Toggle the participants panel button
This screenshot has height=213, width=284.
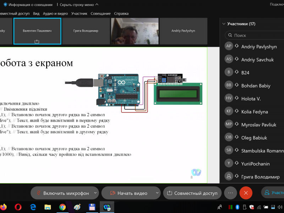tap(273, 193)
